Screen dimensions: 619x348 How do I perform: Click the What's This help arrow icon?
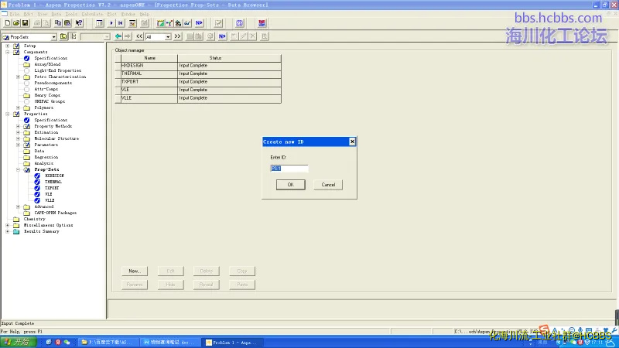pos(79,23)
